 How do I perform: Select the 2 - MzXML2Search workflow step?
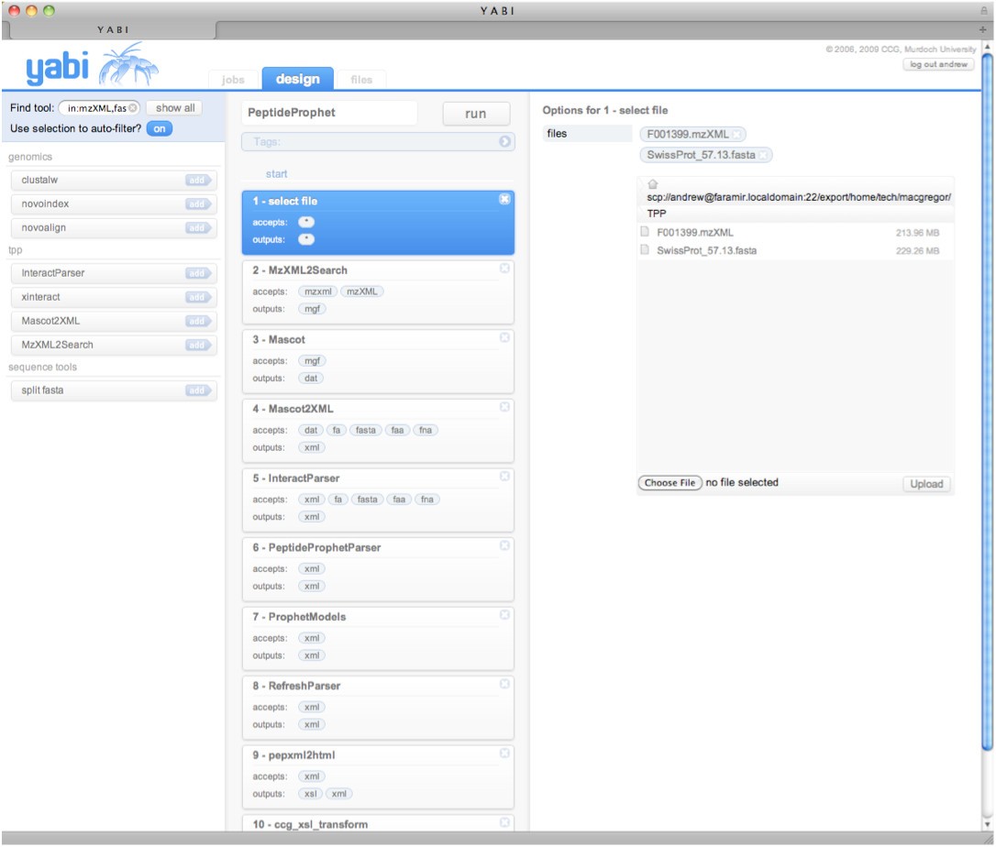[378, 292]
